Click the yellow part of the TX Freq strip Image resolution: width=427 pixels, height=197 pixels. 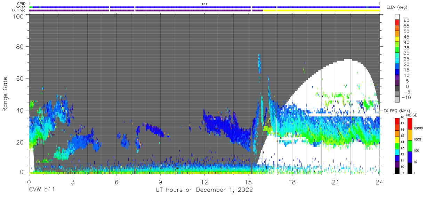pyautogui.click(x=321, y=10)
